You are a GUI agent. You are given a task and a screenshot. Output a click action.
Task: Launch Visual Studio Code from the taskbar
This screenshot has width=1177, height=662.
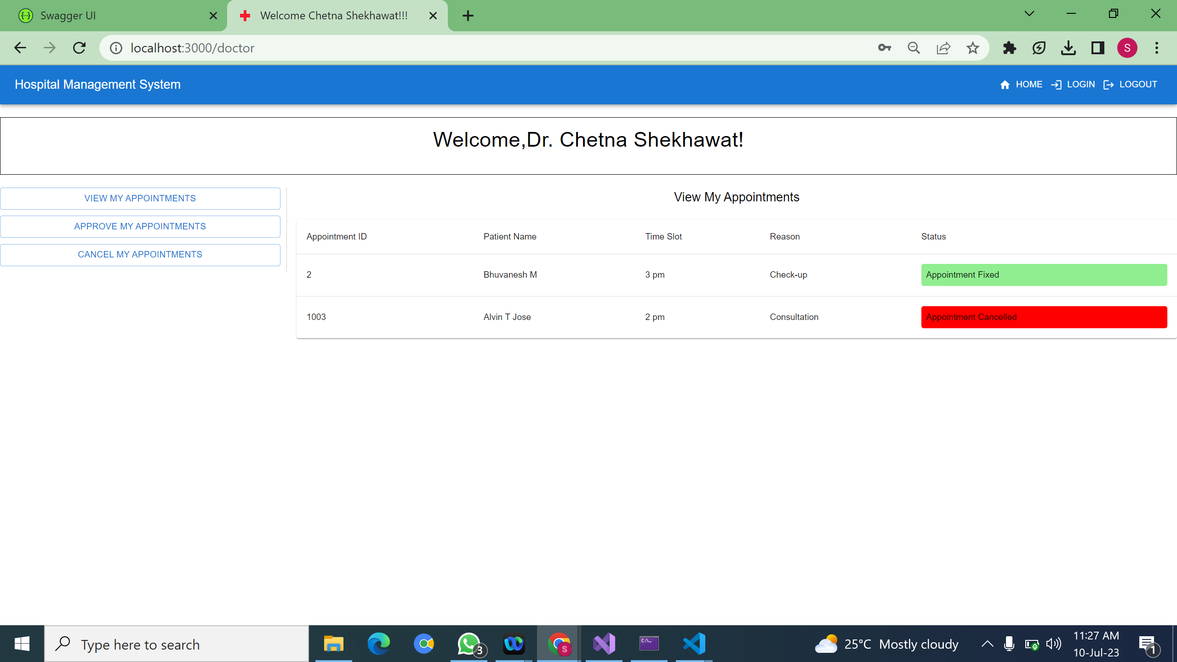coord(694,643)
